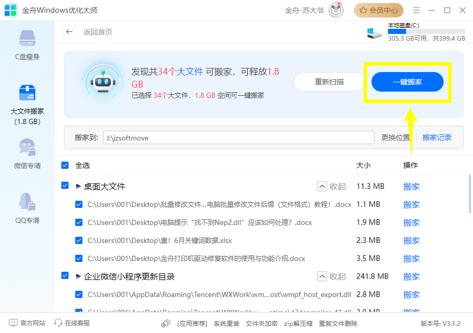
Task: Open the hamburger menu in title bar
Action: [x=416, y=10]
